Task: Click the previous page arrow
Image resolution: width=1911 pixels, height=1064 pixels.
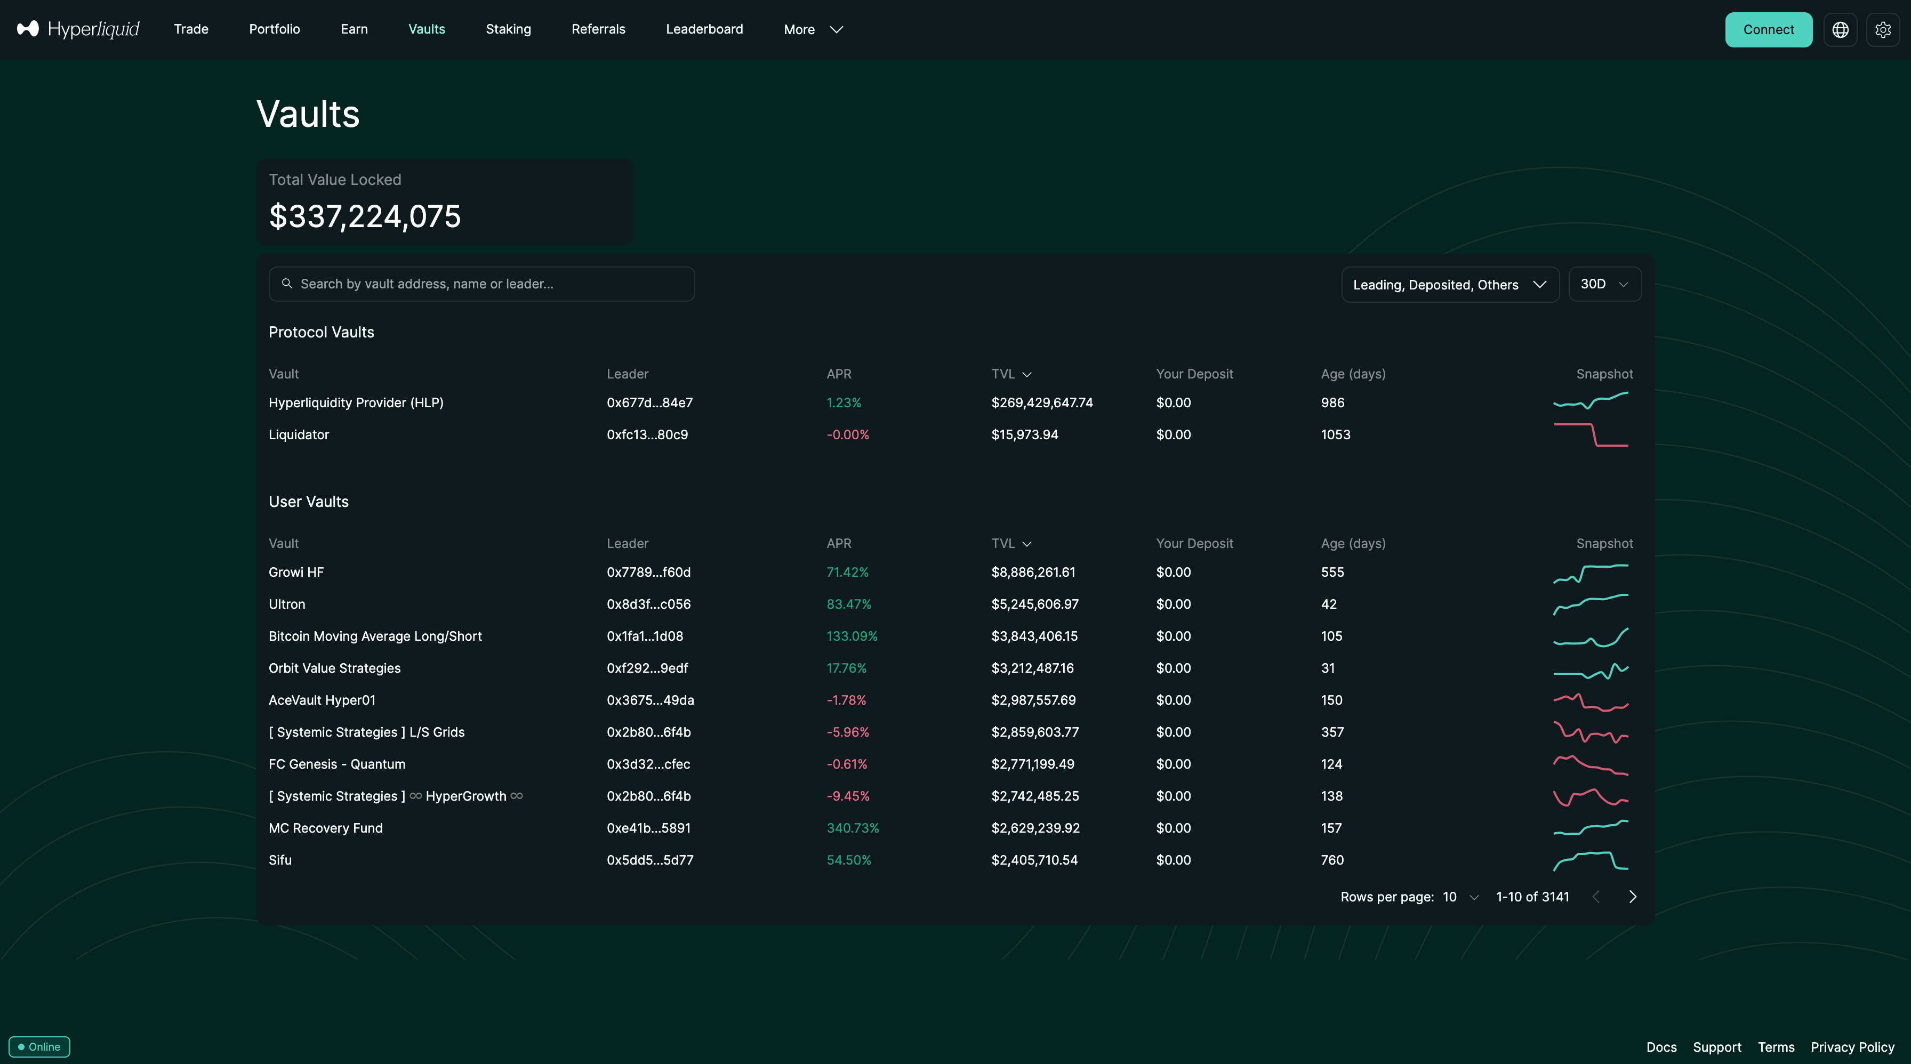Action: [1596, 897]
